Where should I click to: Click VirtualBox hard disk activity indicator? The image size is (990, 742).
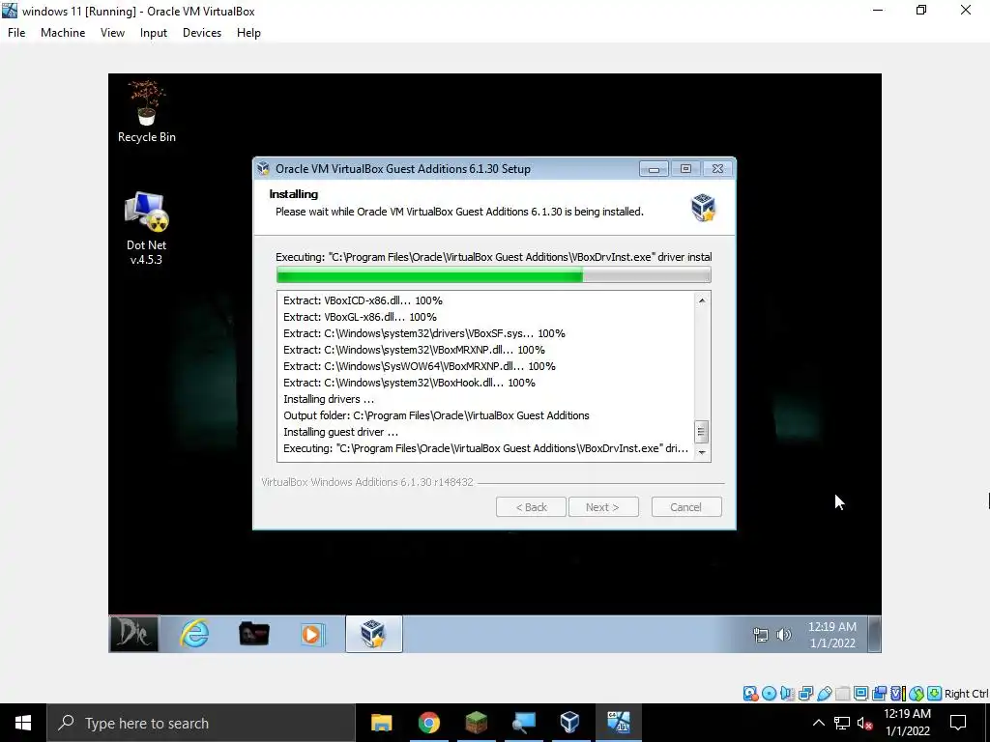751,694
